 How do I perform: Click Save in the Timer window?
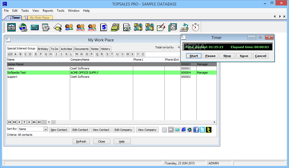(244, 56)
